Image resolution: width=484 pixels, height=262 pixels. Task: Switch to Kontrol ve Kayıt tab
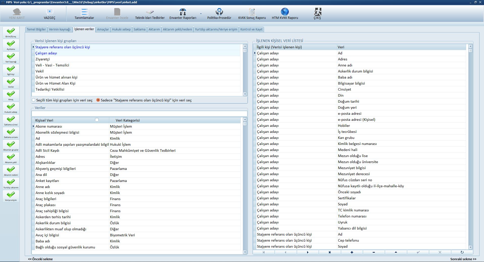[x=251, y=29]
